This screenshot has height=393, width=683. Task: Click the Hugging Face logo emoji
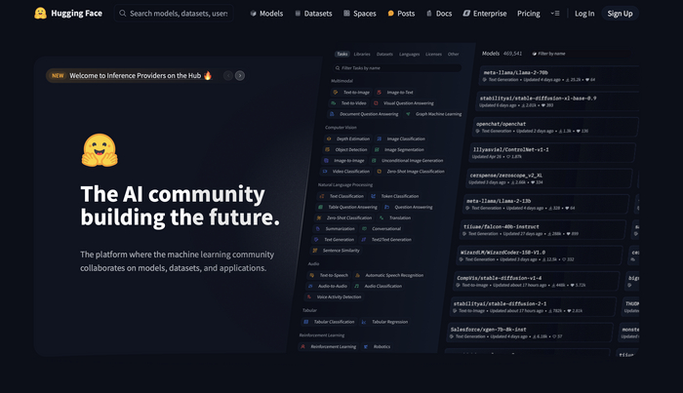(41, 13)
